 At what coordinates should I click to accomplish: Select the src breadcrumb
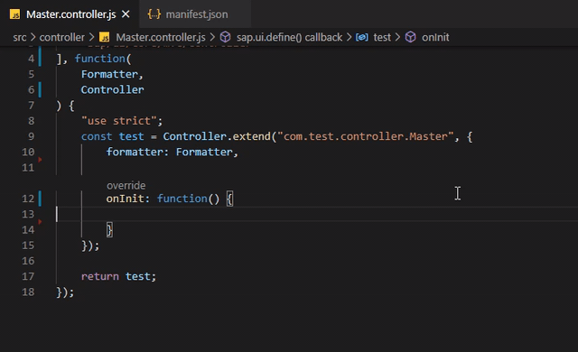(20, 37)
